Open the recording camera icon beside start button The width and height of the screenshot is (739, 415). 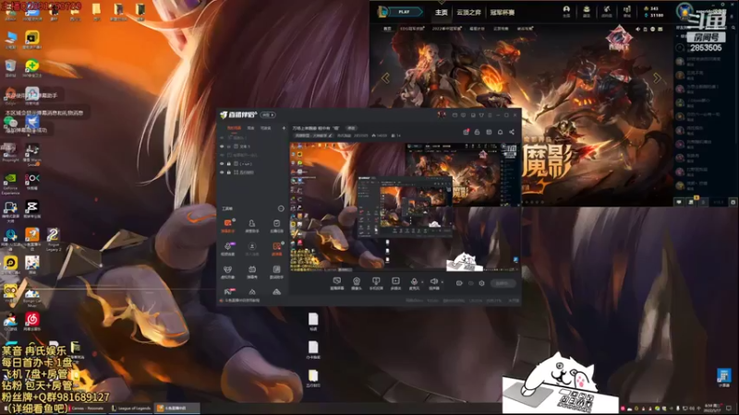point(459,283)
